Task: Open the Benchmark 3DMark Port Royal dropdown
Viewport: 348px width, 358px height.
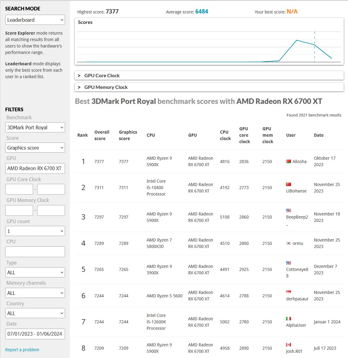Action: 35,128
